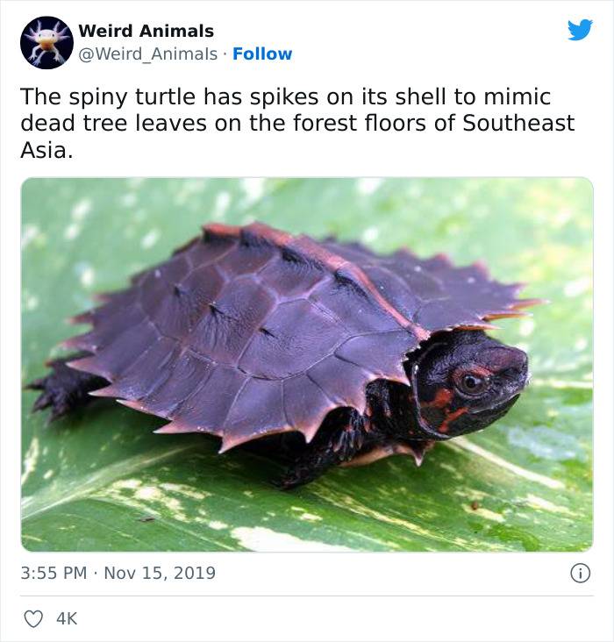The image size is (614, 642).
Task: Open the Weird Animals axolotl profile picture
Action: click(46, 43)
